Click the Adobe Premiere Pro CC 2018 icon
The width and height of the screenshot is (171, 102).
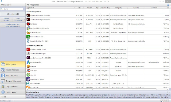pyautogui.click(x=28, y=58)
